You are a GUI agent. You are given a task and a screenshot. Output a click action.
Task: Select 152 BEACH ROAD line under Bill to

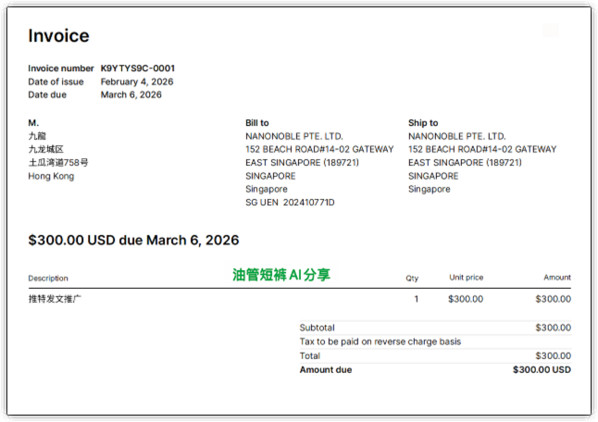319,149
